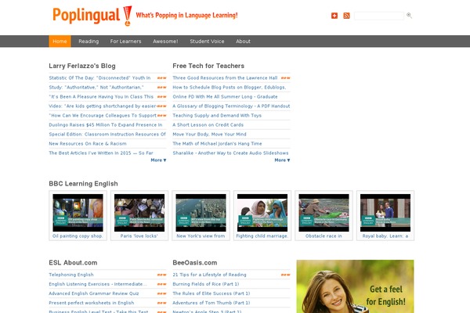The height and width of the screenshot is (313, 470).
Task: Open 'Move Your Body, Move Your Mind' link
Action: (209, 134)
